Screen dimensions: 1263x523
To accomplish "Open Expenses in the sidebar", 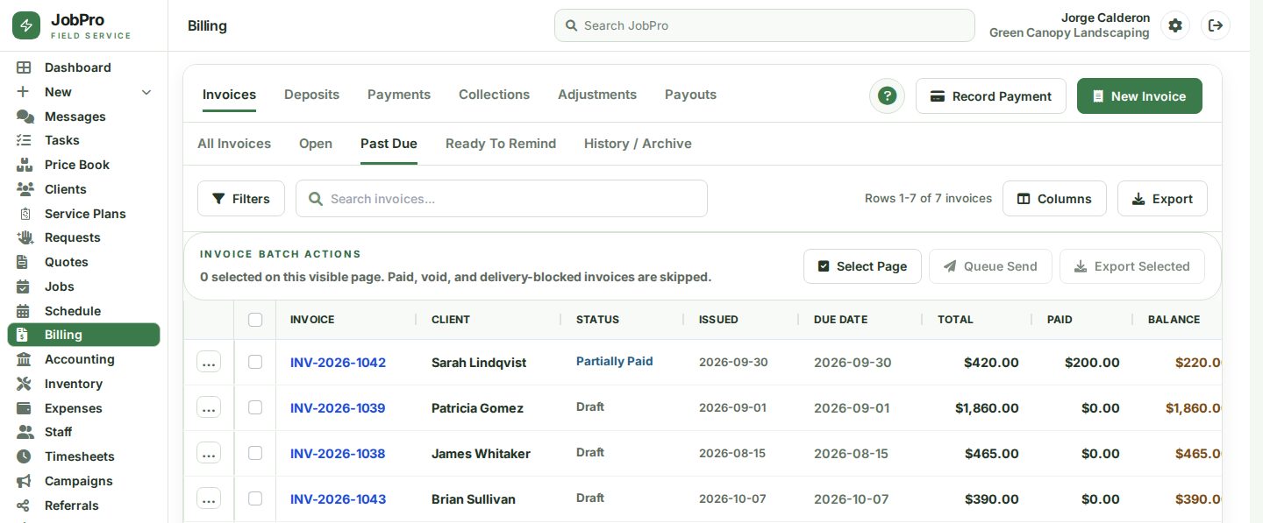I will 84,408.
